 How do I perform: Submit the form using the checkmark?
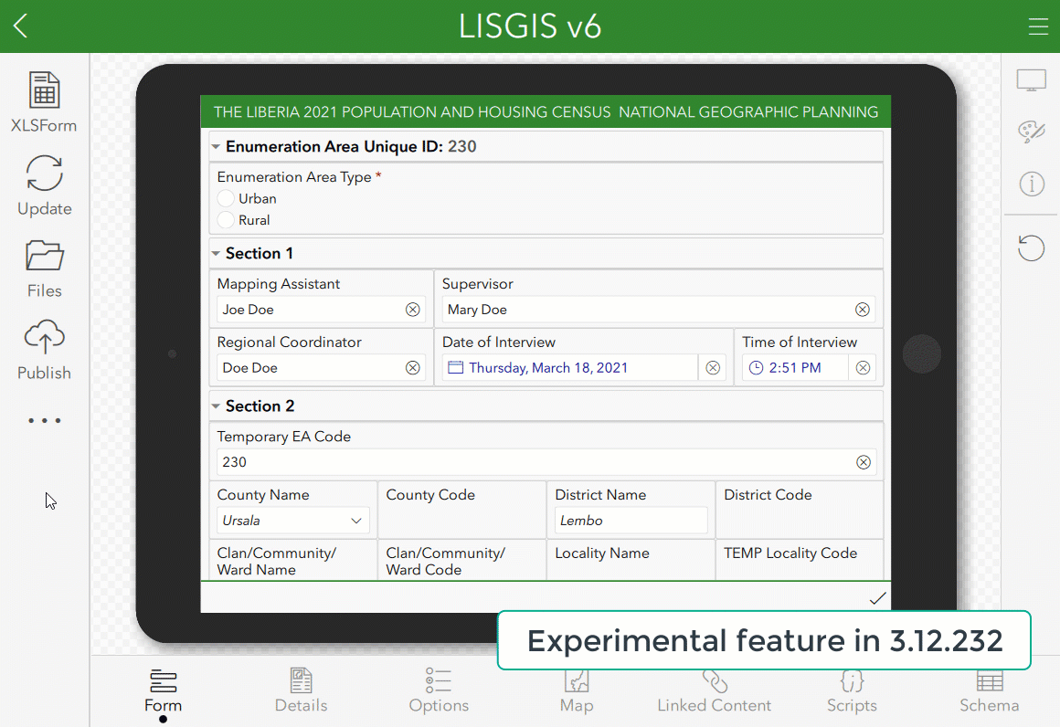(x=877, y=598)
